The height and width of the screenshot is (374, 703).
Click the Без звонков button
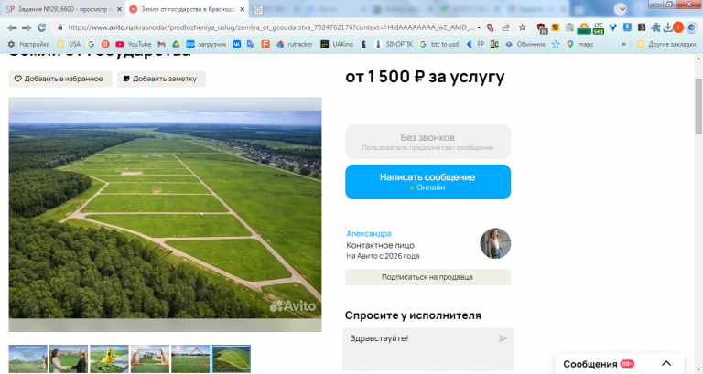click(427, 142)
